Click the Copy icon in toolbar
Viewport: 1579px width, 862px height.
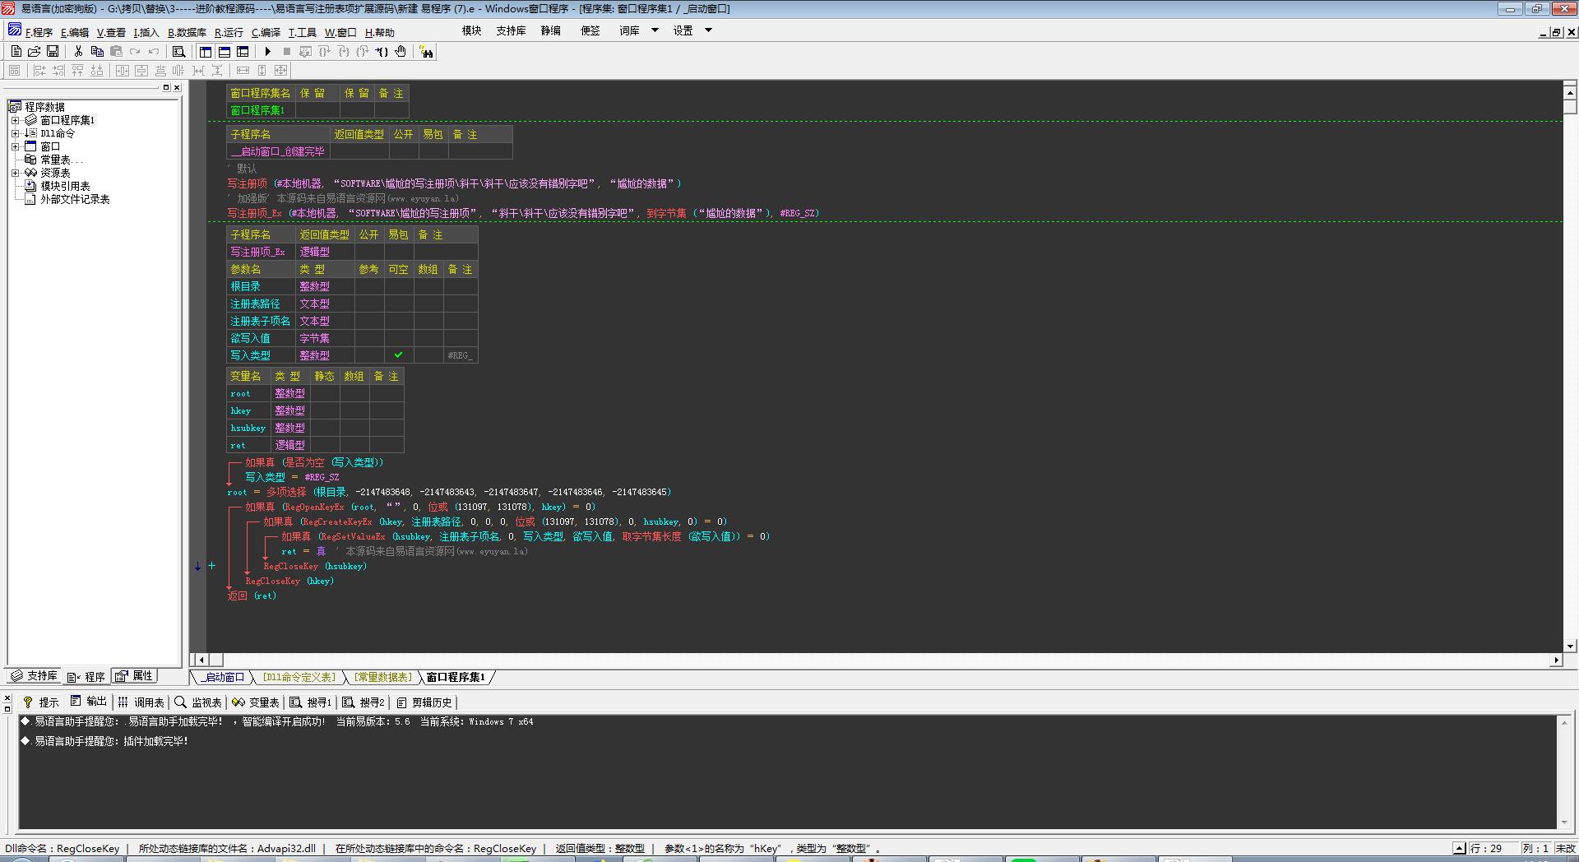point(97,52)
